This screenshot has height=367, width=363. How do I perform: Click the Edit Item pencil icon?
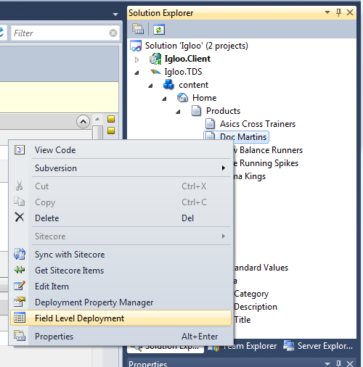pyautogui.click(x=20, y=286)
